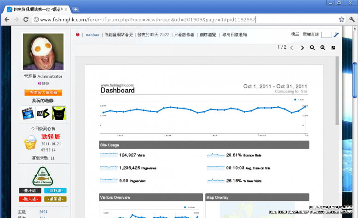
Task: Open naobao's user profile link
Action: (x=92, y=34)
